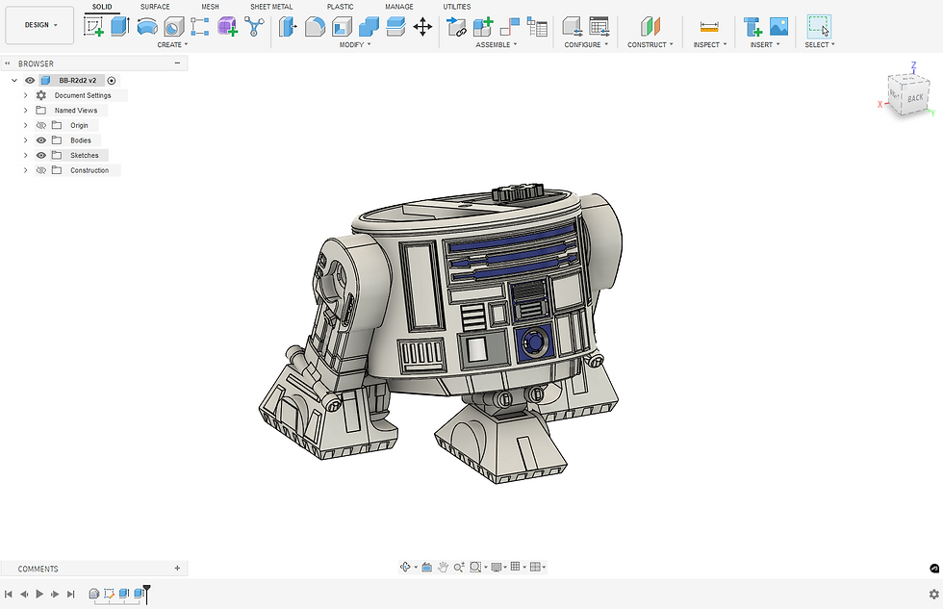Open the SHEET METAL tab
The height and width of the screenshot is (609, 943).
pos(271,7)
